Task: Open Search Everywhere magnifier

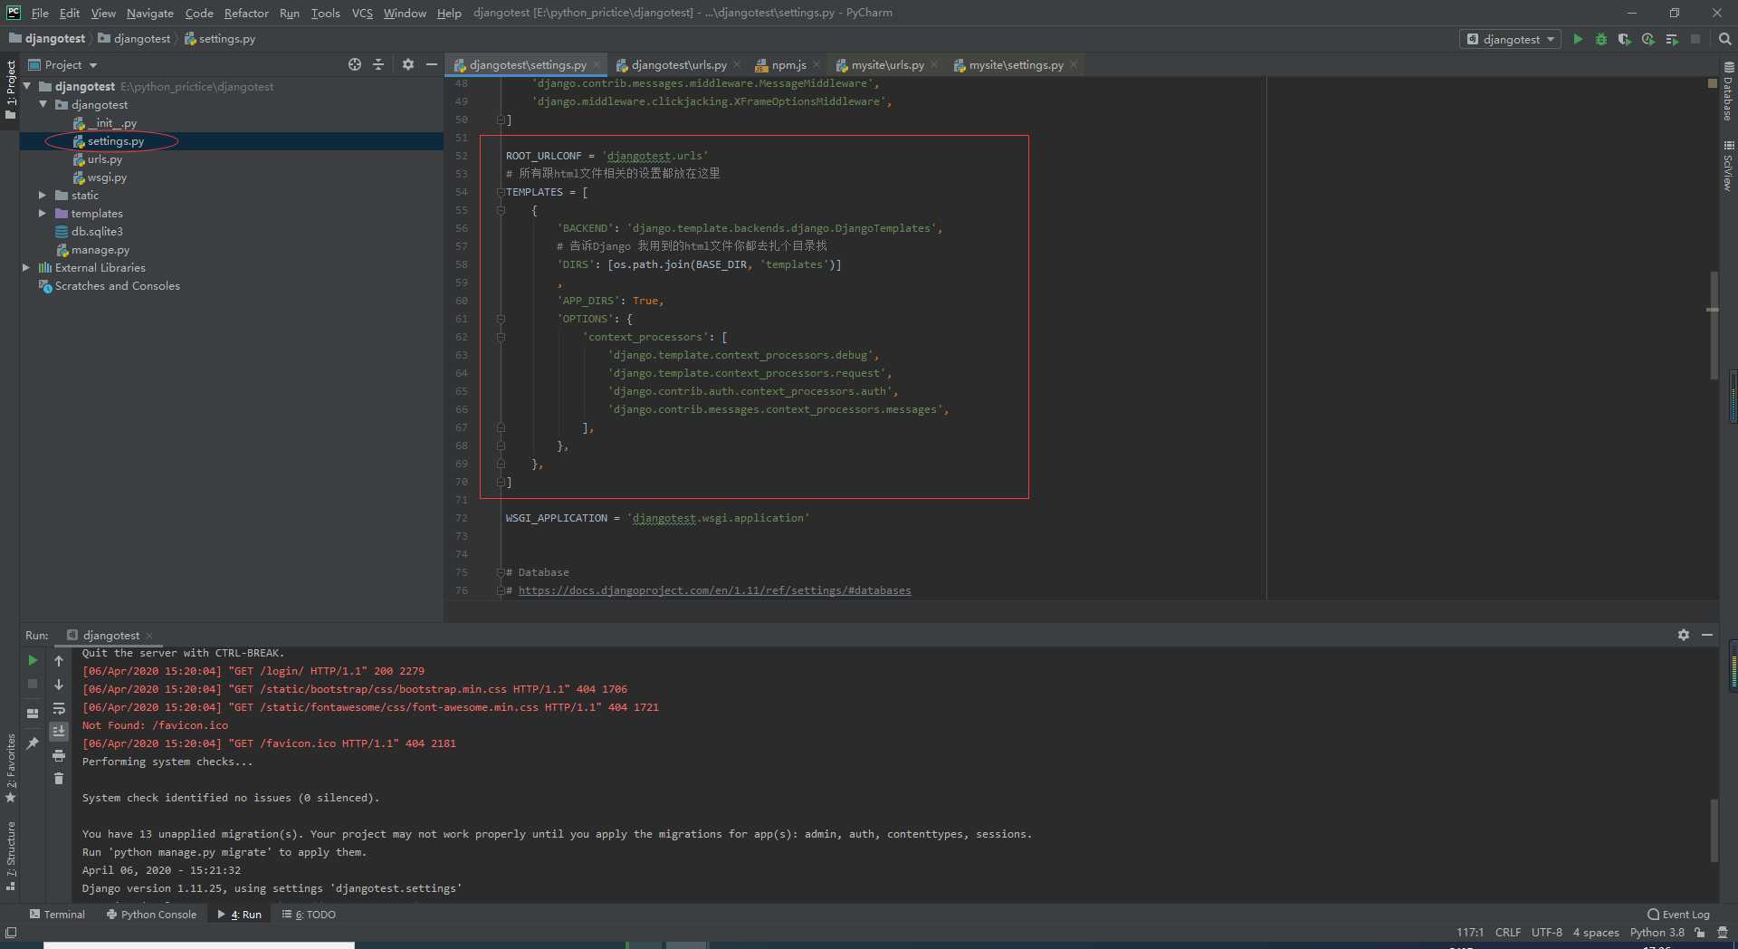Action: [x=1724, y=39]
